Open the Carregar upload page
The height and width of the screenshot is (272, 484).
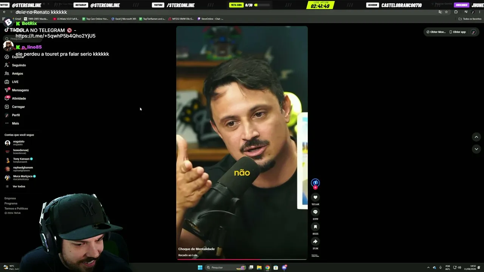[x=15, y=107]
